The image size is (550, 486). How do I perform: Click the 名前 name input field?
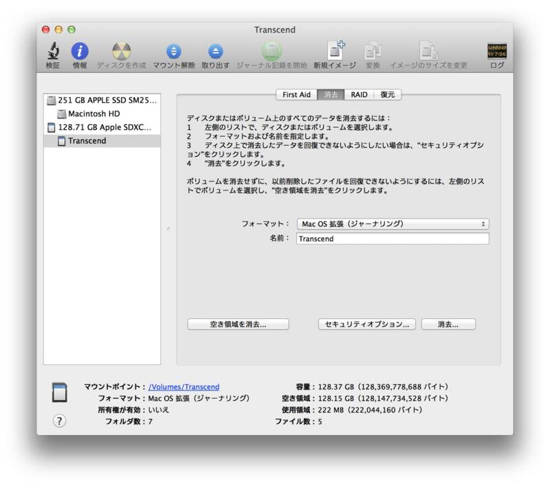(391, 239)
